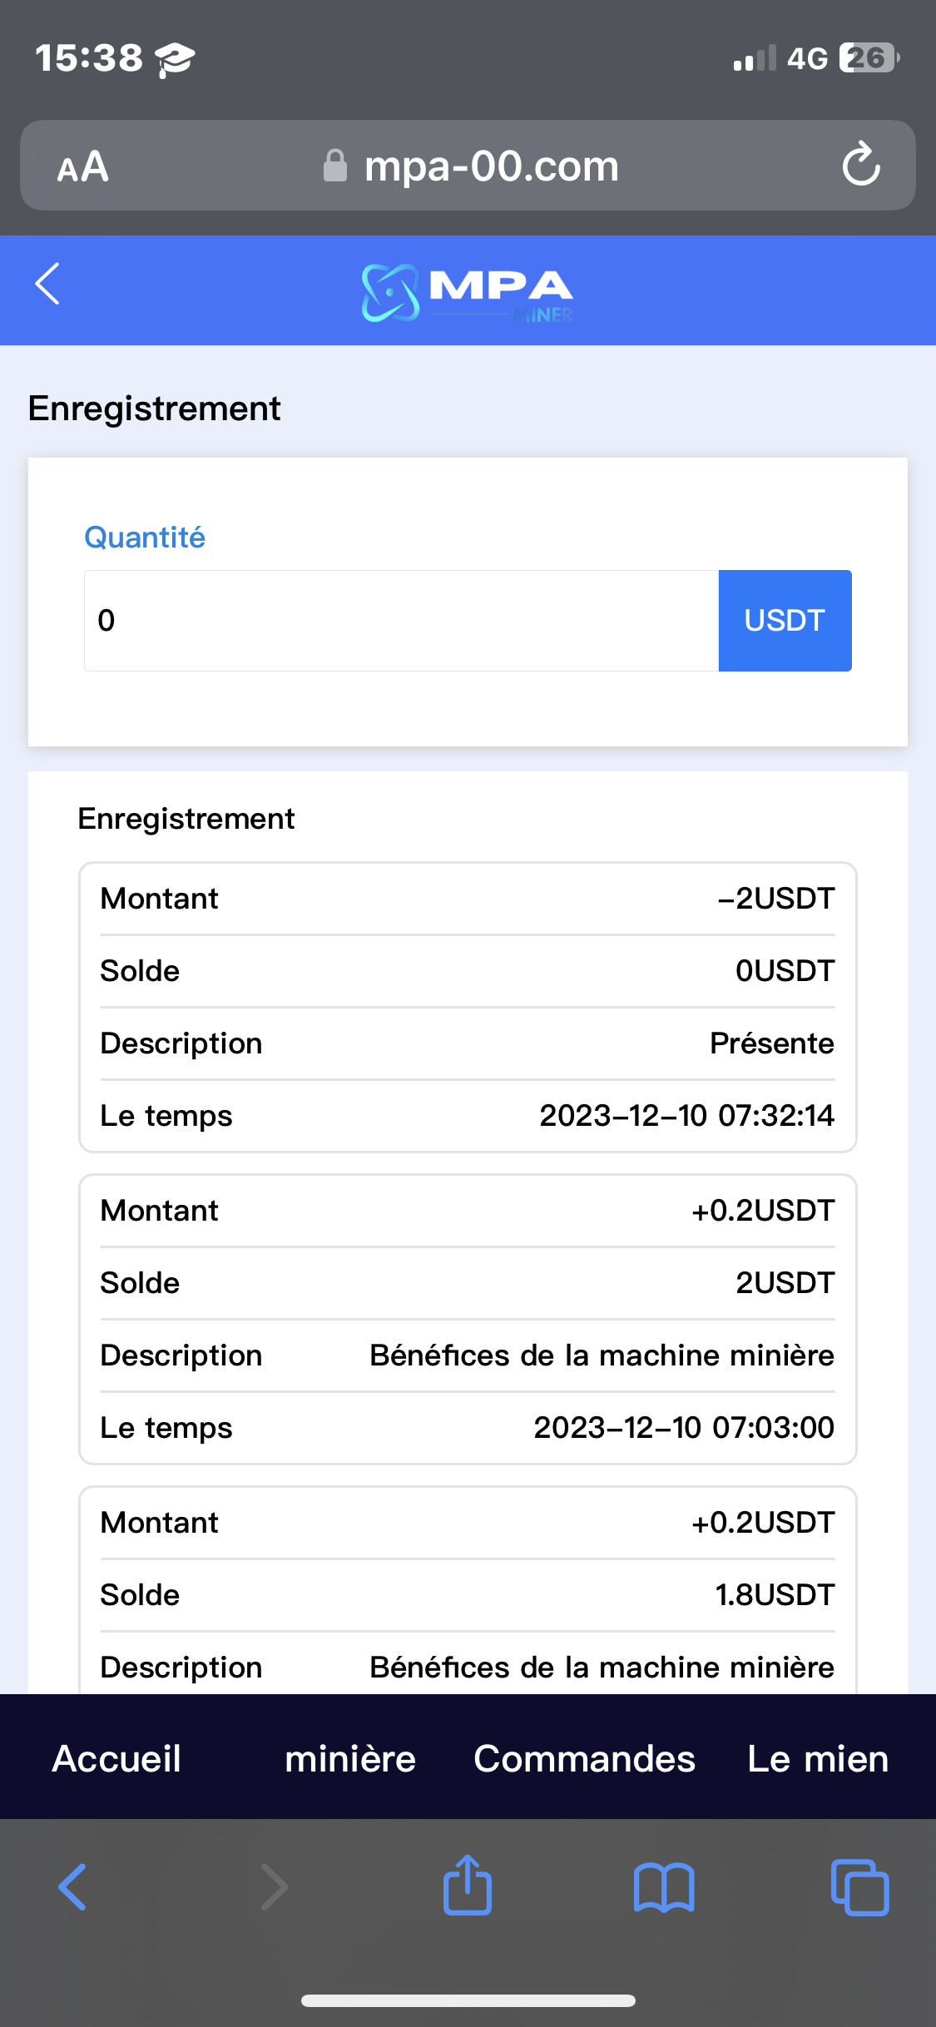Reload the page in Safari
Screen dimensions: 936x2027
coord(860,165)
